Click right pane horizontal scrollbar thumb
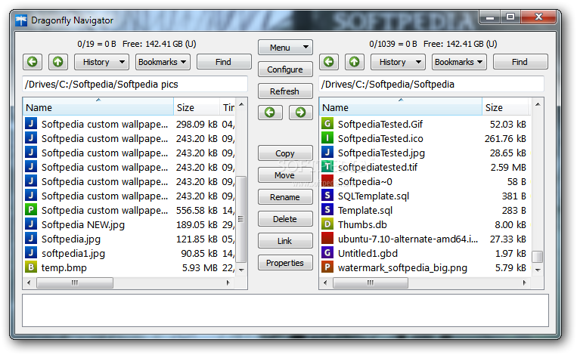 tap(371, 282)
